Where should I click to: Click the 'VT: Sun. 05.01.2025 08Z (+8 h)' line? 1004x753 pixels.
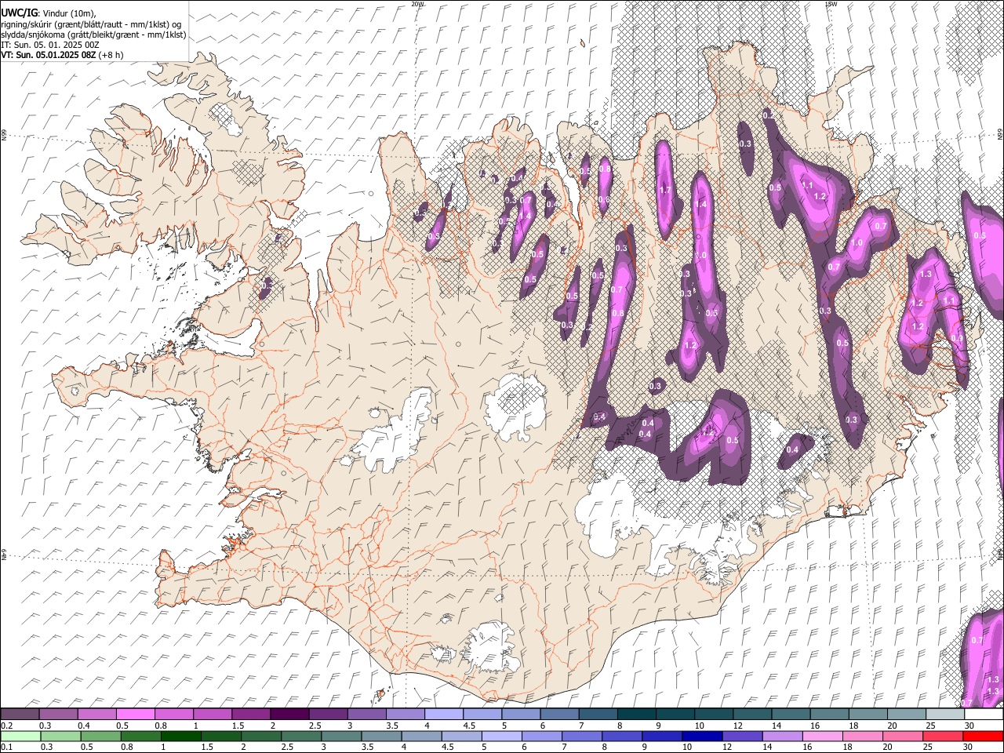click(61, 55)
